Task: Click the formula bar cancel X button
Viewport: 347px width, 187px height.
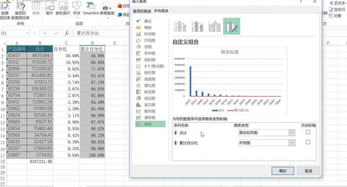Action: [45, 33]
